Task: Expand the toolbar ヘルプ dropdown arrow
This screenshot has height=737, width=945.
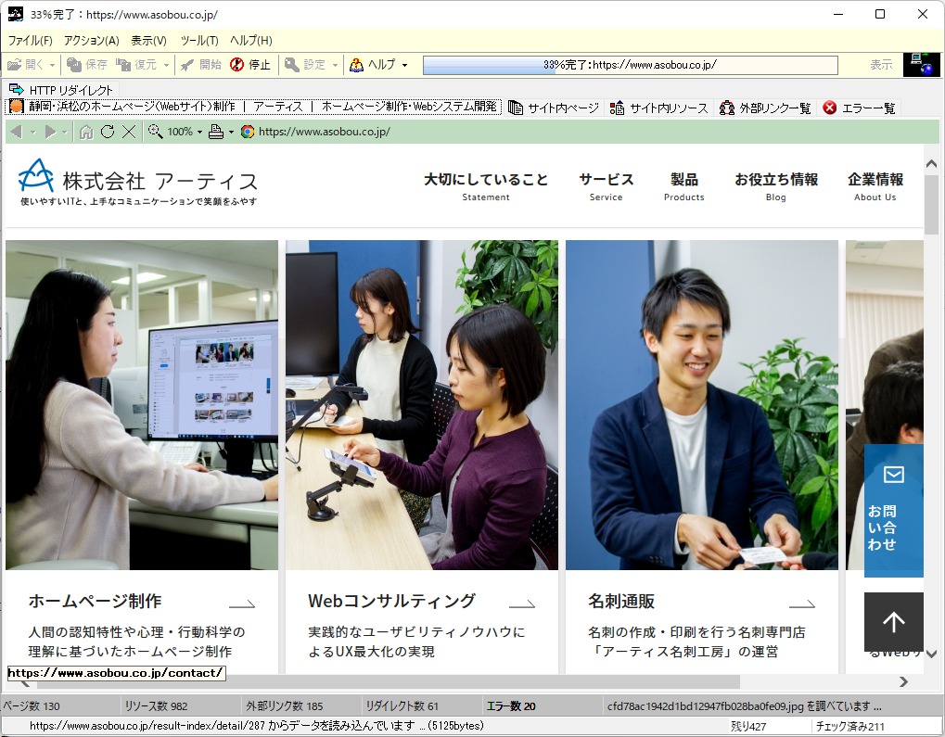Action: click(x=405, y=65)
